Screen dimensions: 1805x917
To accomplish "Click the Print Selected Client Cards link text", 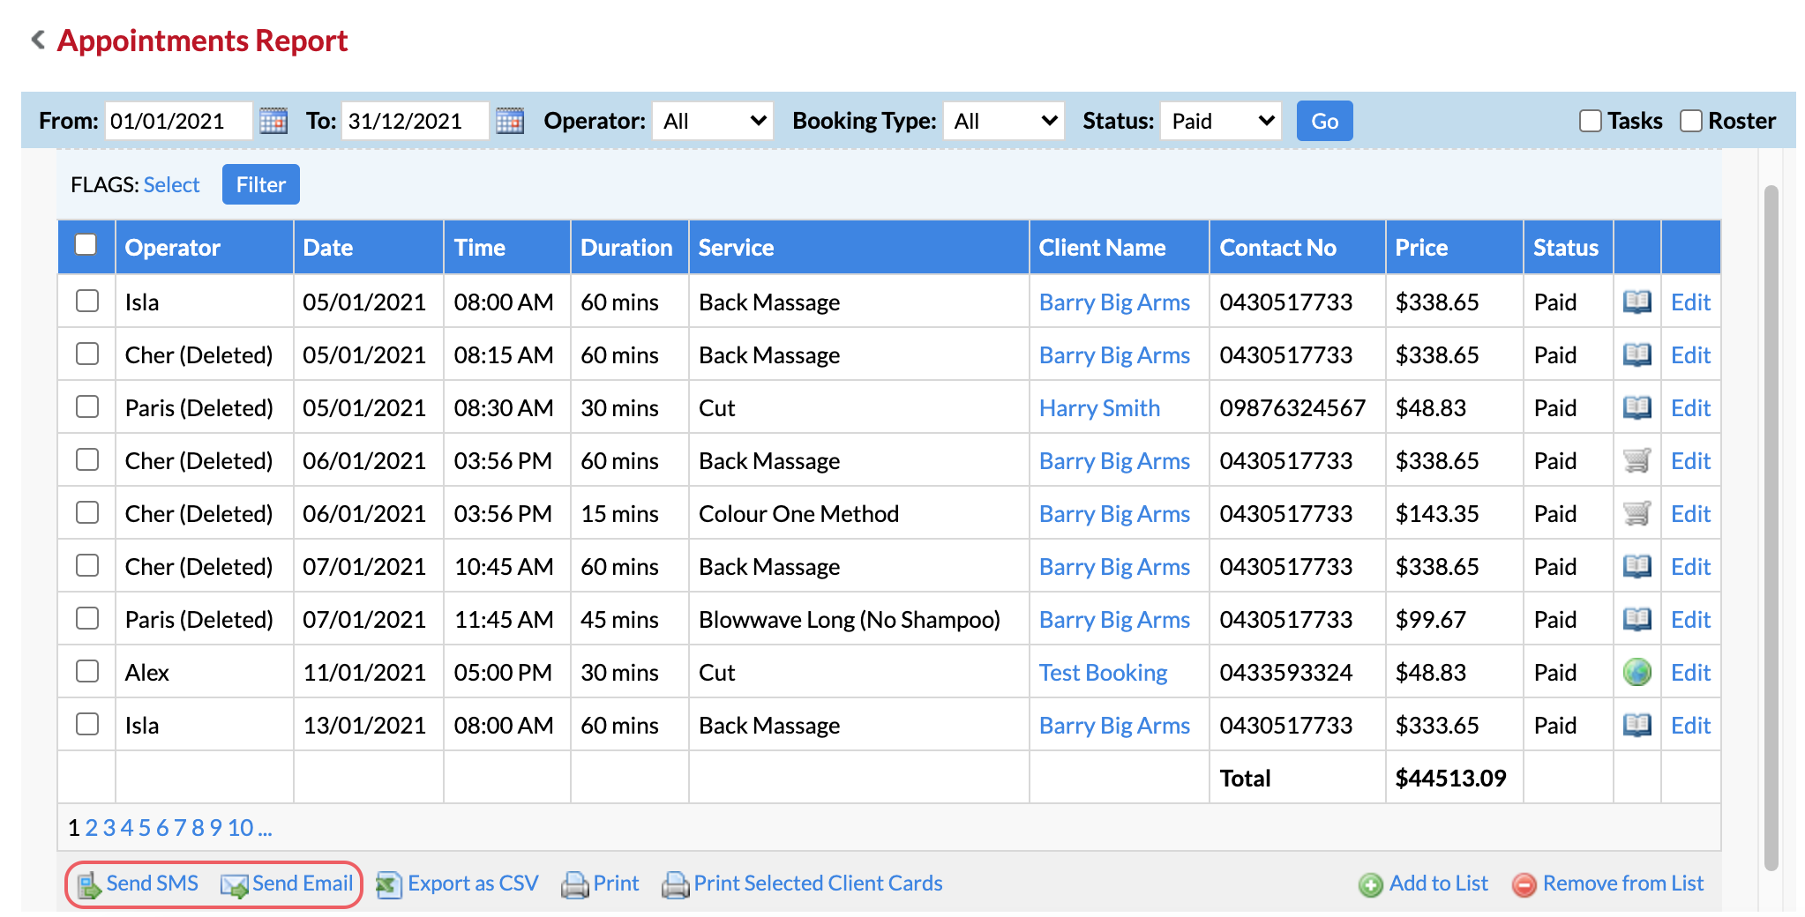I will coord(818,883).
